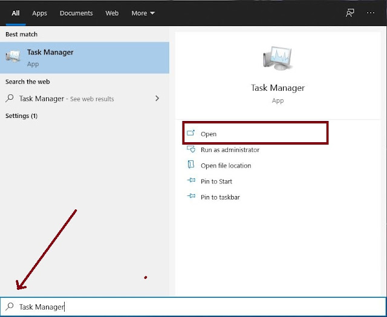The image size is (387, 317).
Task: Click Pin to taskbar
Action: [220, 197]
